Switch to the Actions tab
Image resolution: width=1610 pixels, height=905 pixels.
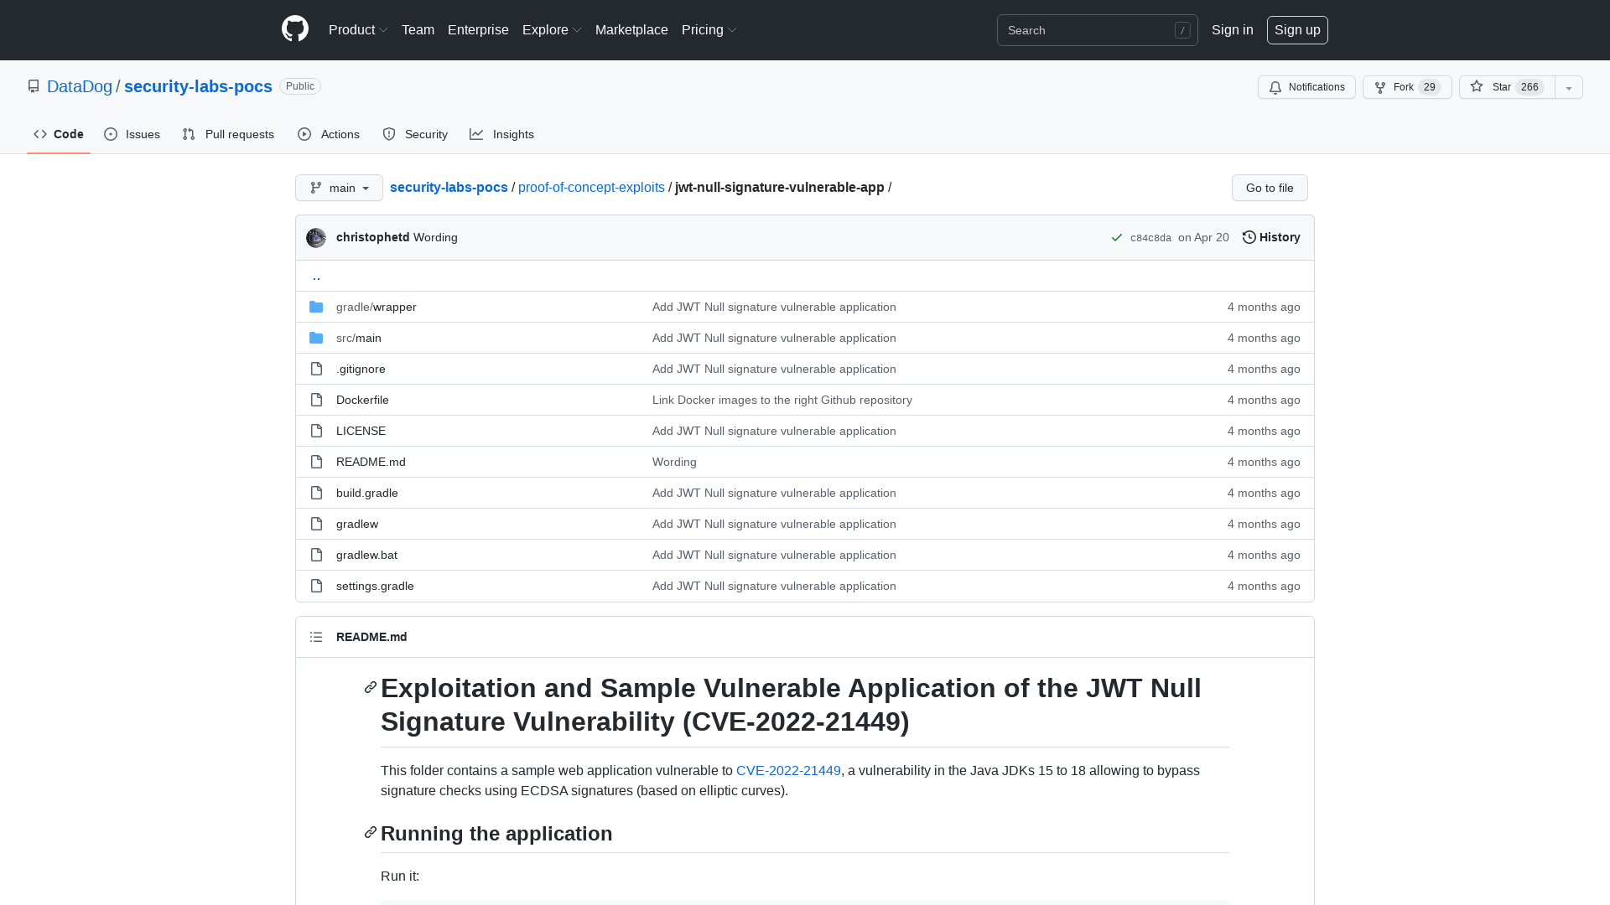click(329, 134)
